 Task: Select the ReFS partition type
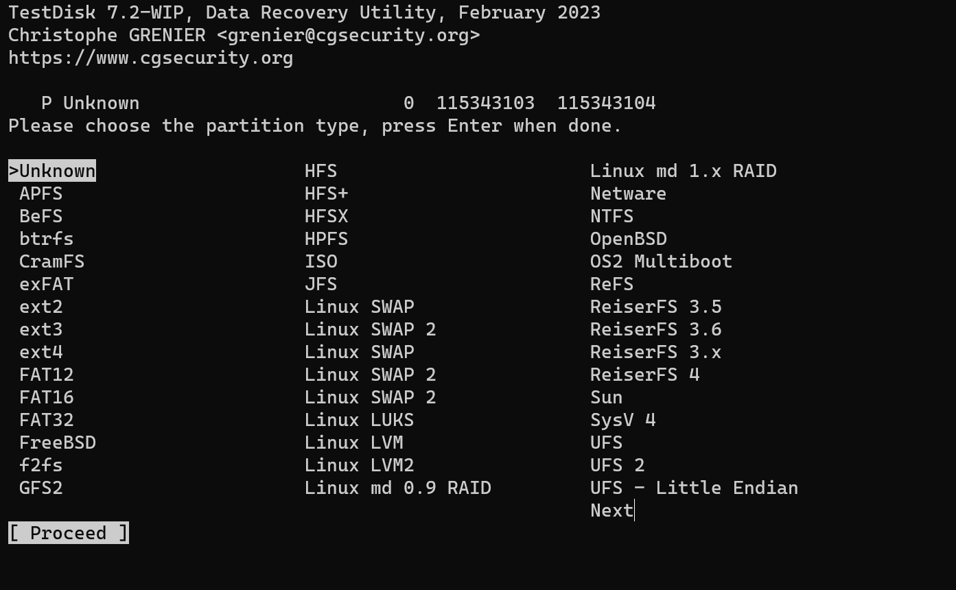(611, 284)
